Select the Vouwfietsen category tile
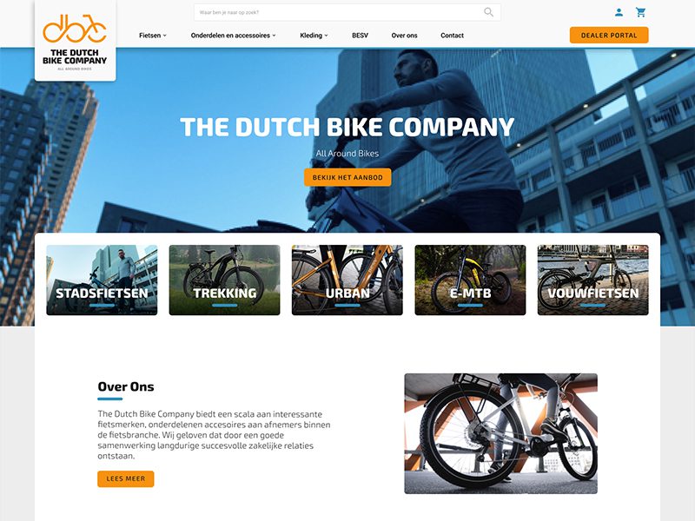 pyautogui.click(x=593, y=280)
